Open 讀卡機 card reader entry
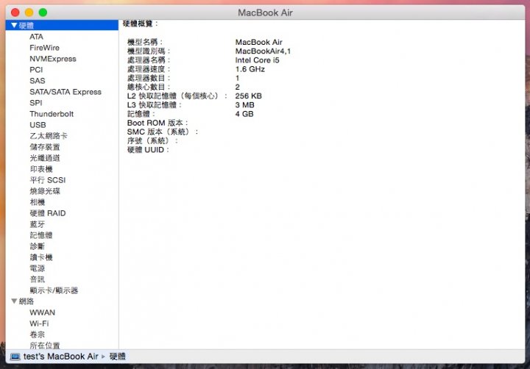The width and height of the screenshot is (530, 369). (x=41, y=257)
